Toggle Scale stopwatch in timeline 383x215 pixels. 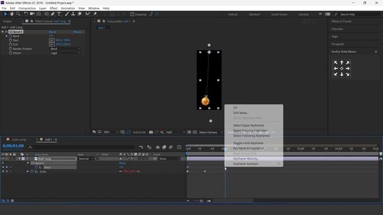pyautogui.click(x=32, y=171)
